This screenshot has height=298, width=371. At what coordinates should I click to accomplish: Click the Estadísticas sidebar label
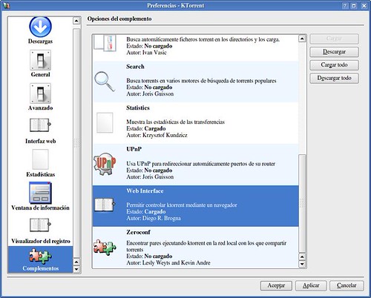point(40,174)
